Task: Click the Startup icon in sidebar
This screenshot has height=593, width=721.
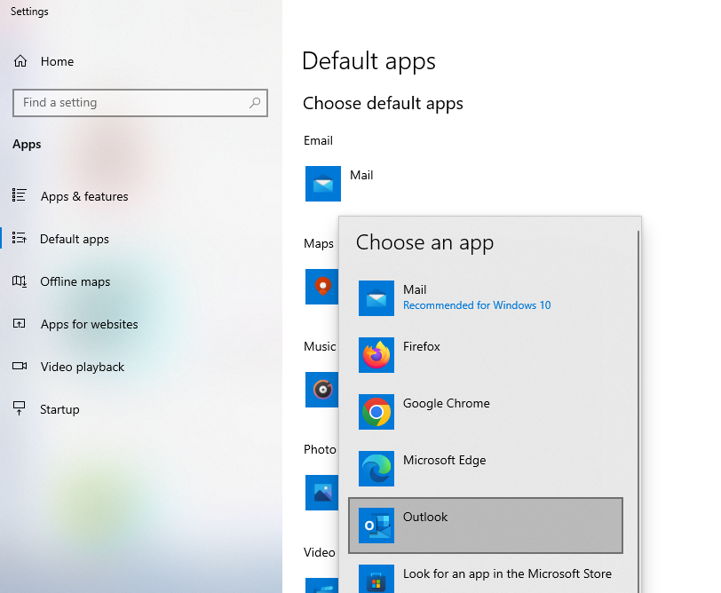Action: coord(20,408)
